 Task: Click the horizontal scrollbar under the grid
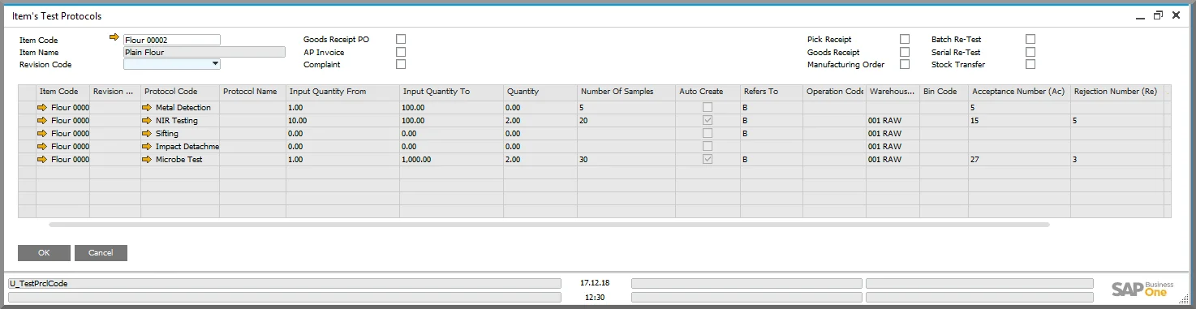coord(549,224)
